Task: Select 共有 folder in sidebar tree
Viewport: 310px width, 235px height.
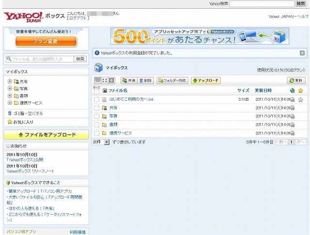Action: (x=24, y=81)
